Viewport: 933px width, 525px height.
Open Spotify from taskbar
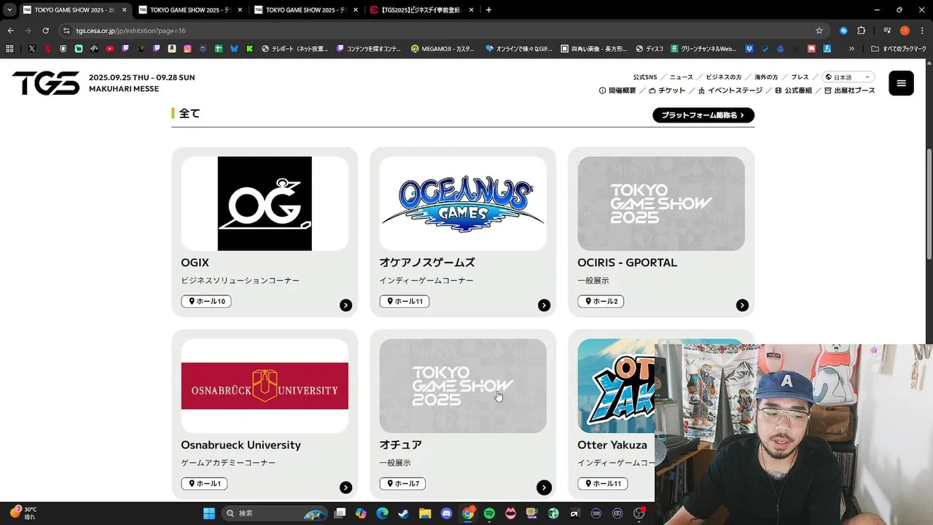(489, 513)
